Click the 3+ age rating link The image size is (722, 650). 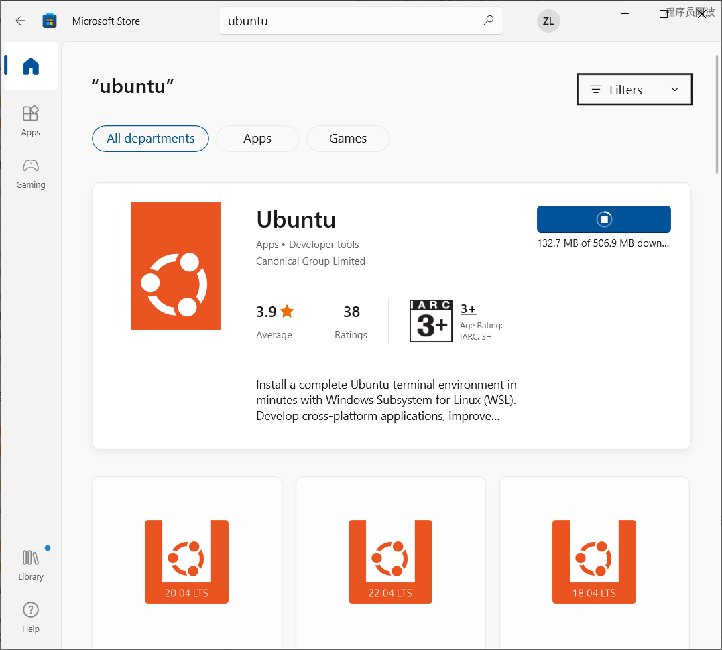tap(468, 309)
